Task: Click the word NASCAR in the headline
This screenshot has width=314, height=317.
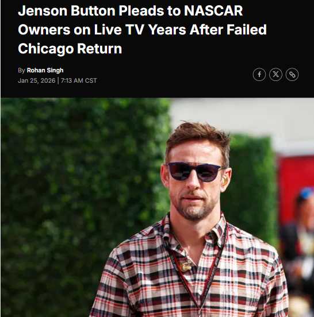Action: coord(213,11)
